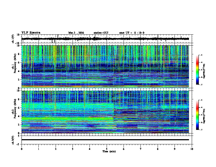The height and width of the screenshot is (167, 216).
Task: Click the "-7" tick on ch.2 color bar
Action: pyautogui.click(x=201, y=130)
